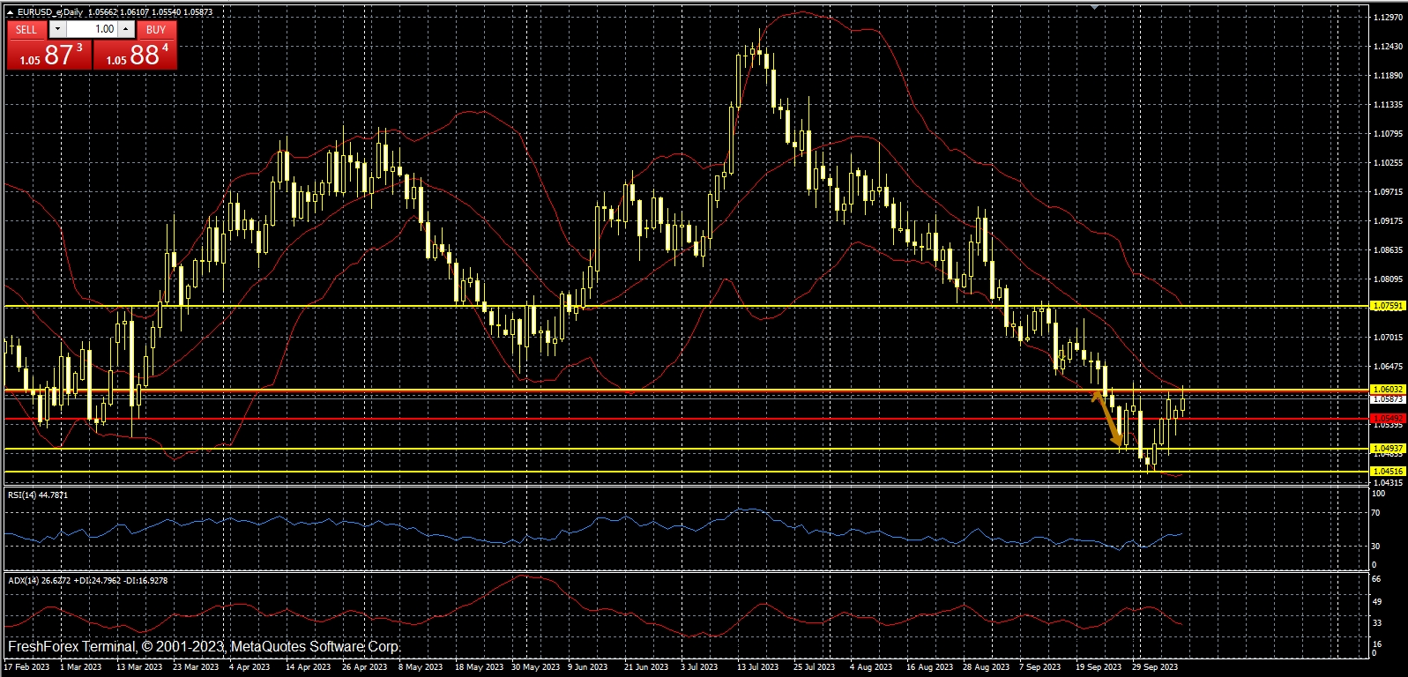The height and width of the screenshot is (677, 1408).
Task: Click the EURUSD_e,Daily chart title
Action: point(49,12)
